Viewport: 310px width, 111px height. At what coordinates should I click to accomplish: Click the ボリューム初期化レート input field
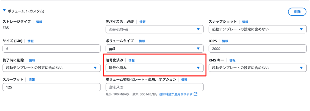click(x=155, y=87)
